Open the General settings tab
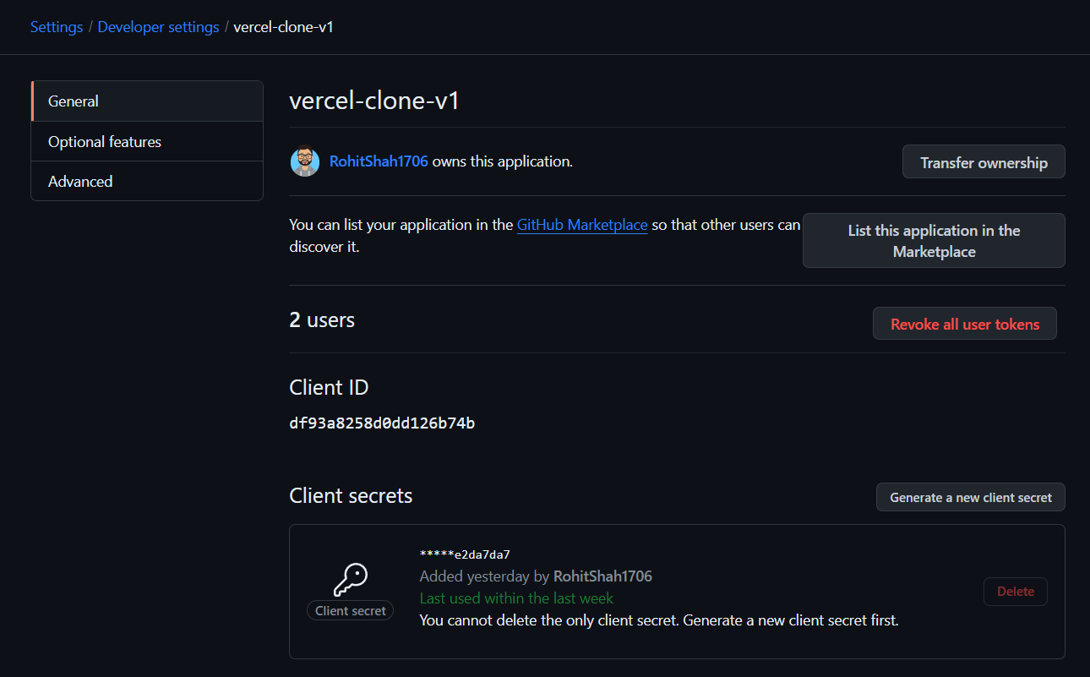Viewport: 1090px width, 677px height. [147, 101]
